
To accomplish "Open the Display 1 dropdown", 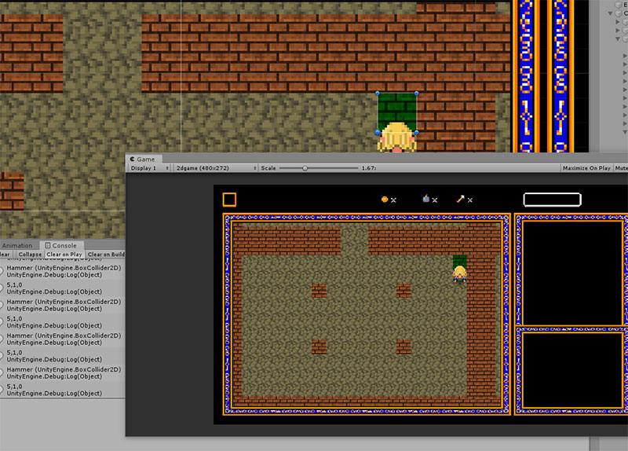I will 149,168.
